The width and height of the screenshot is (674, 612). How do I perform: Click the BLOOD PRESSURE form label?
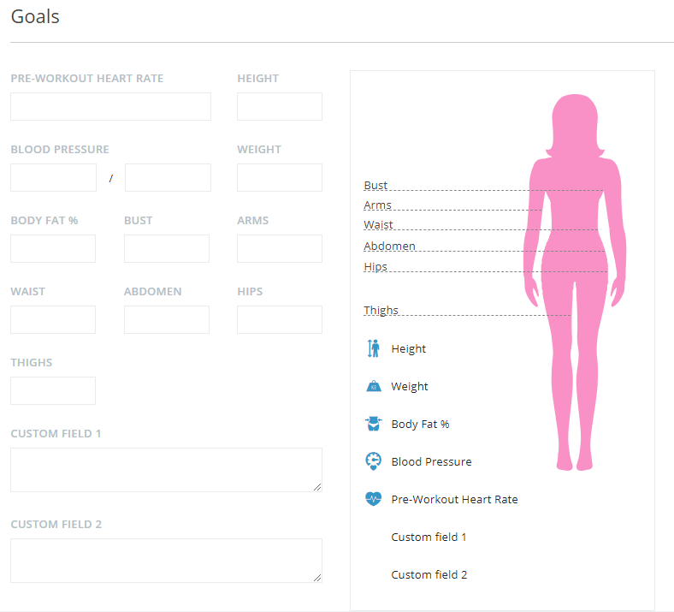pyautogui.click(x=60, y=149)
